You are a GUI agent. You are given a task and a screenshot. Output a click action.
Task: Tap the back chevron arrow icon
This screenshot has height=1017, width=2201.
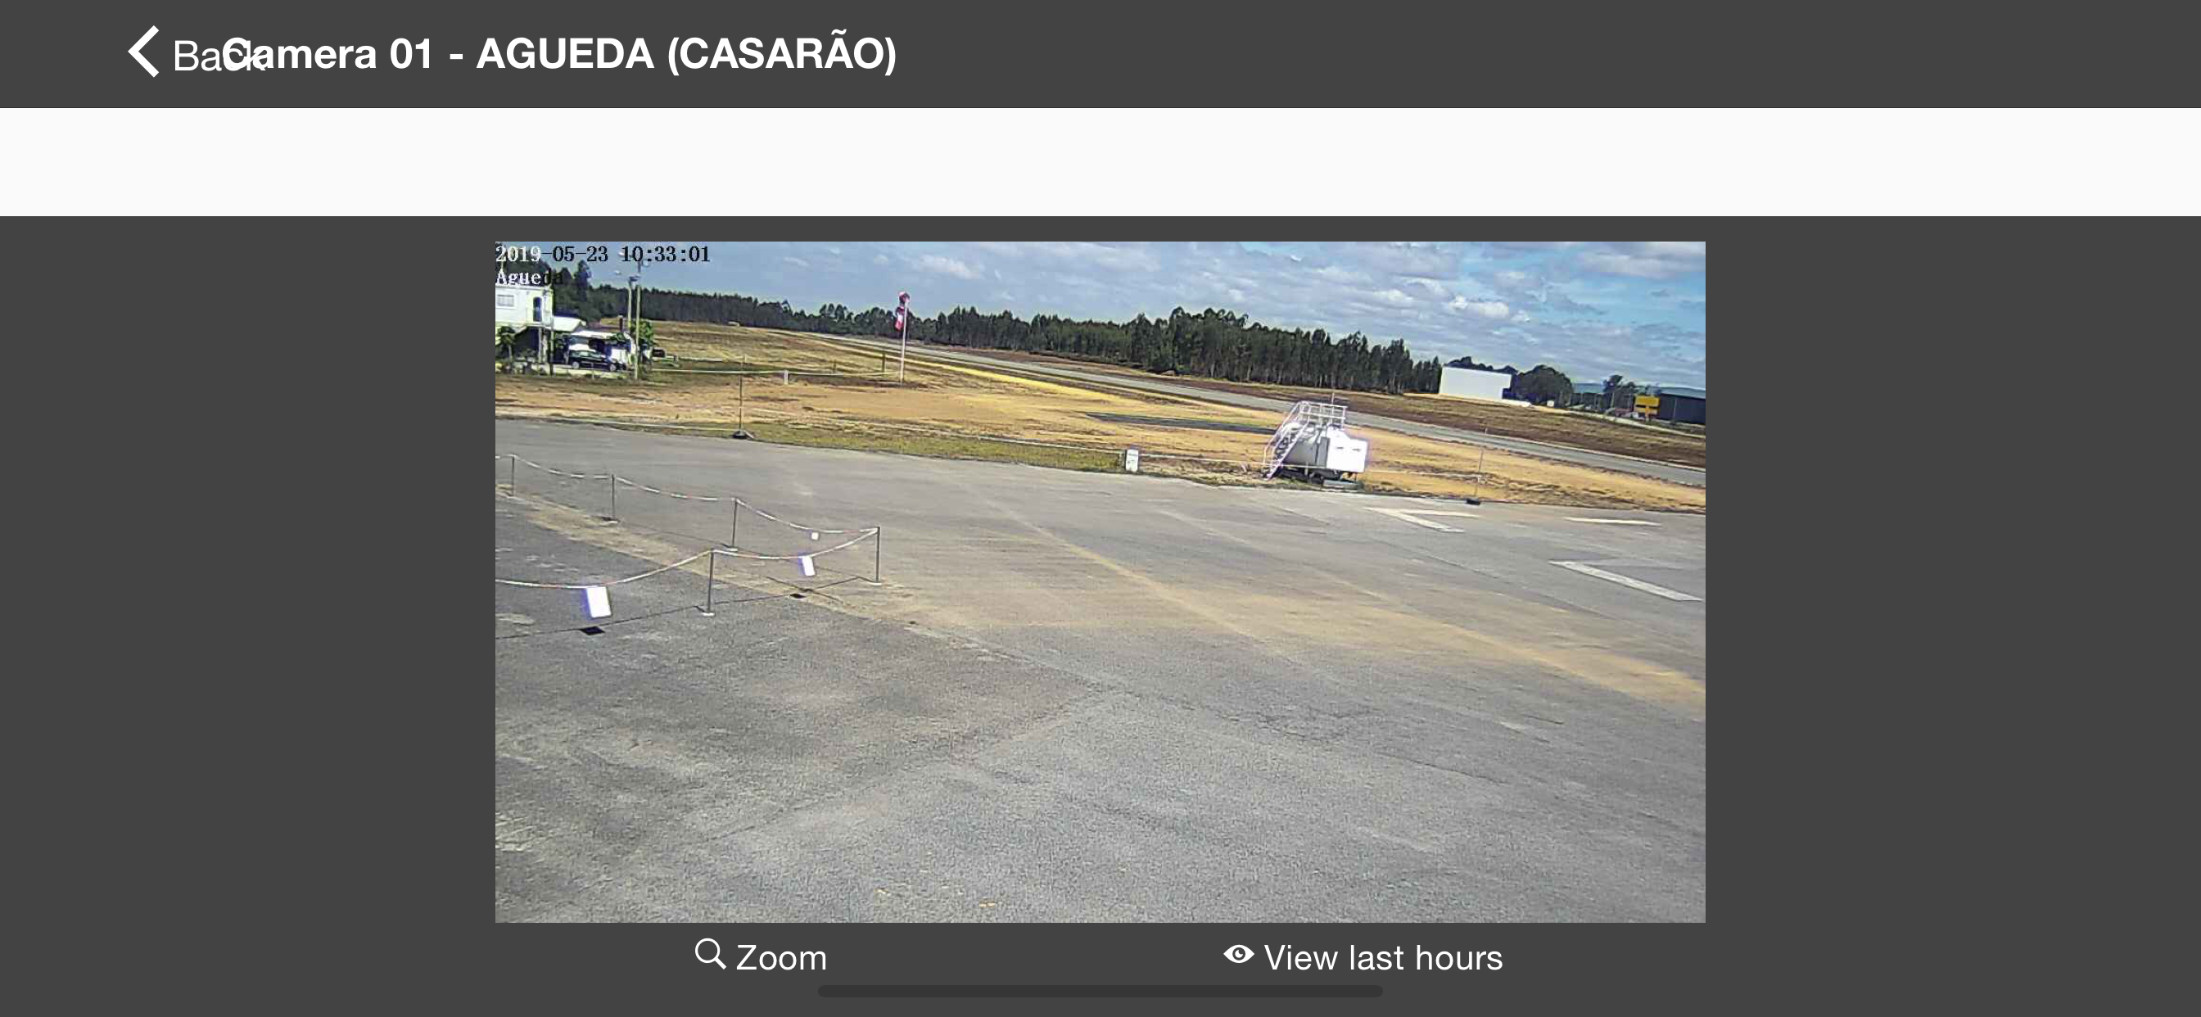[143, 52]
